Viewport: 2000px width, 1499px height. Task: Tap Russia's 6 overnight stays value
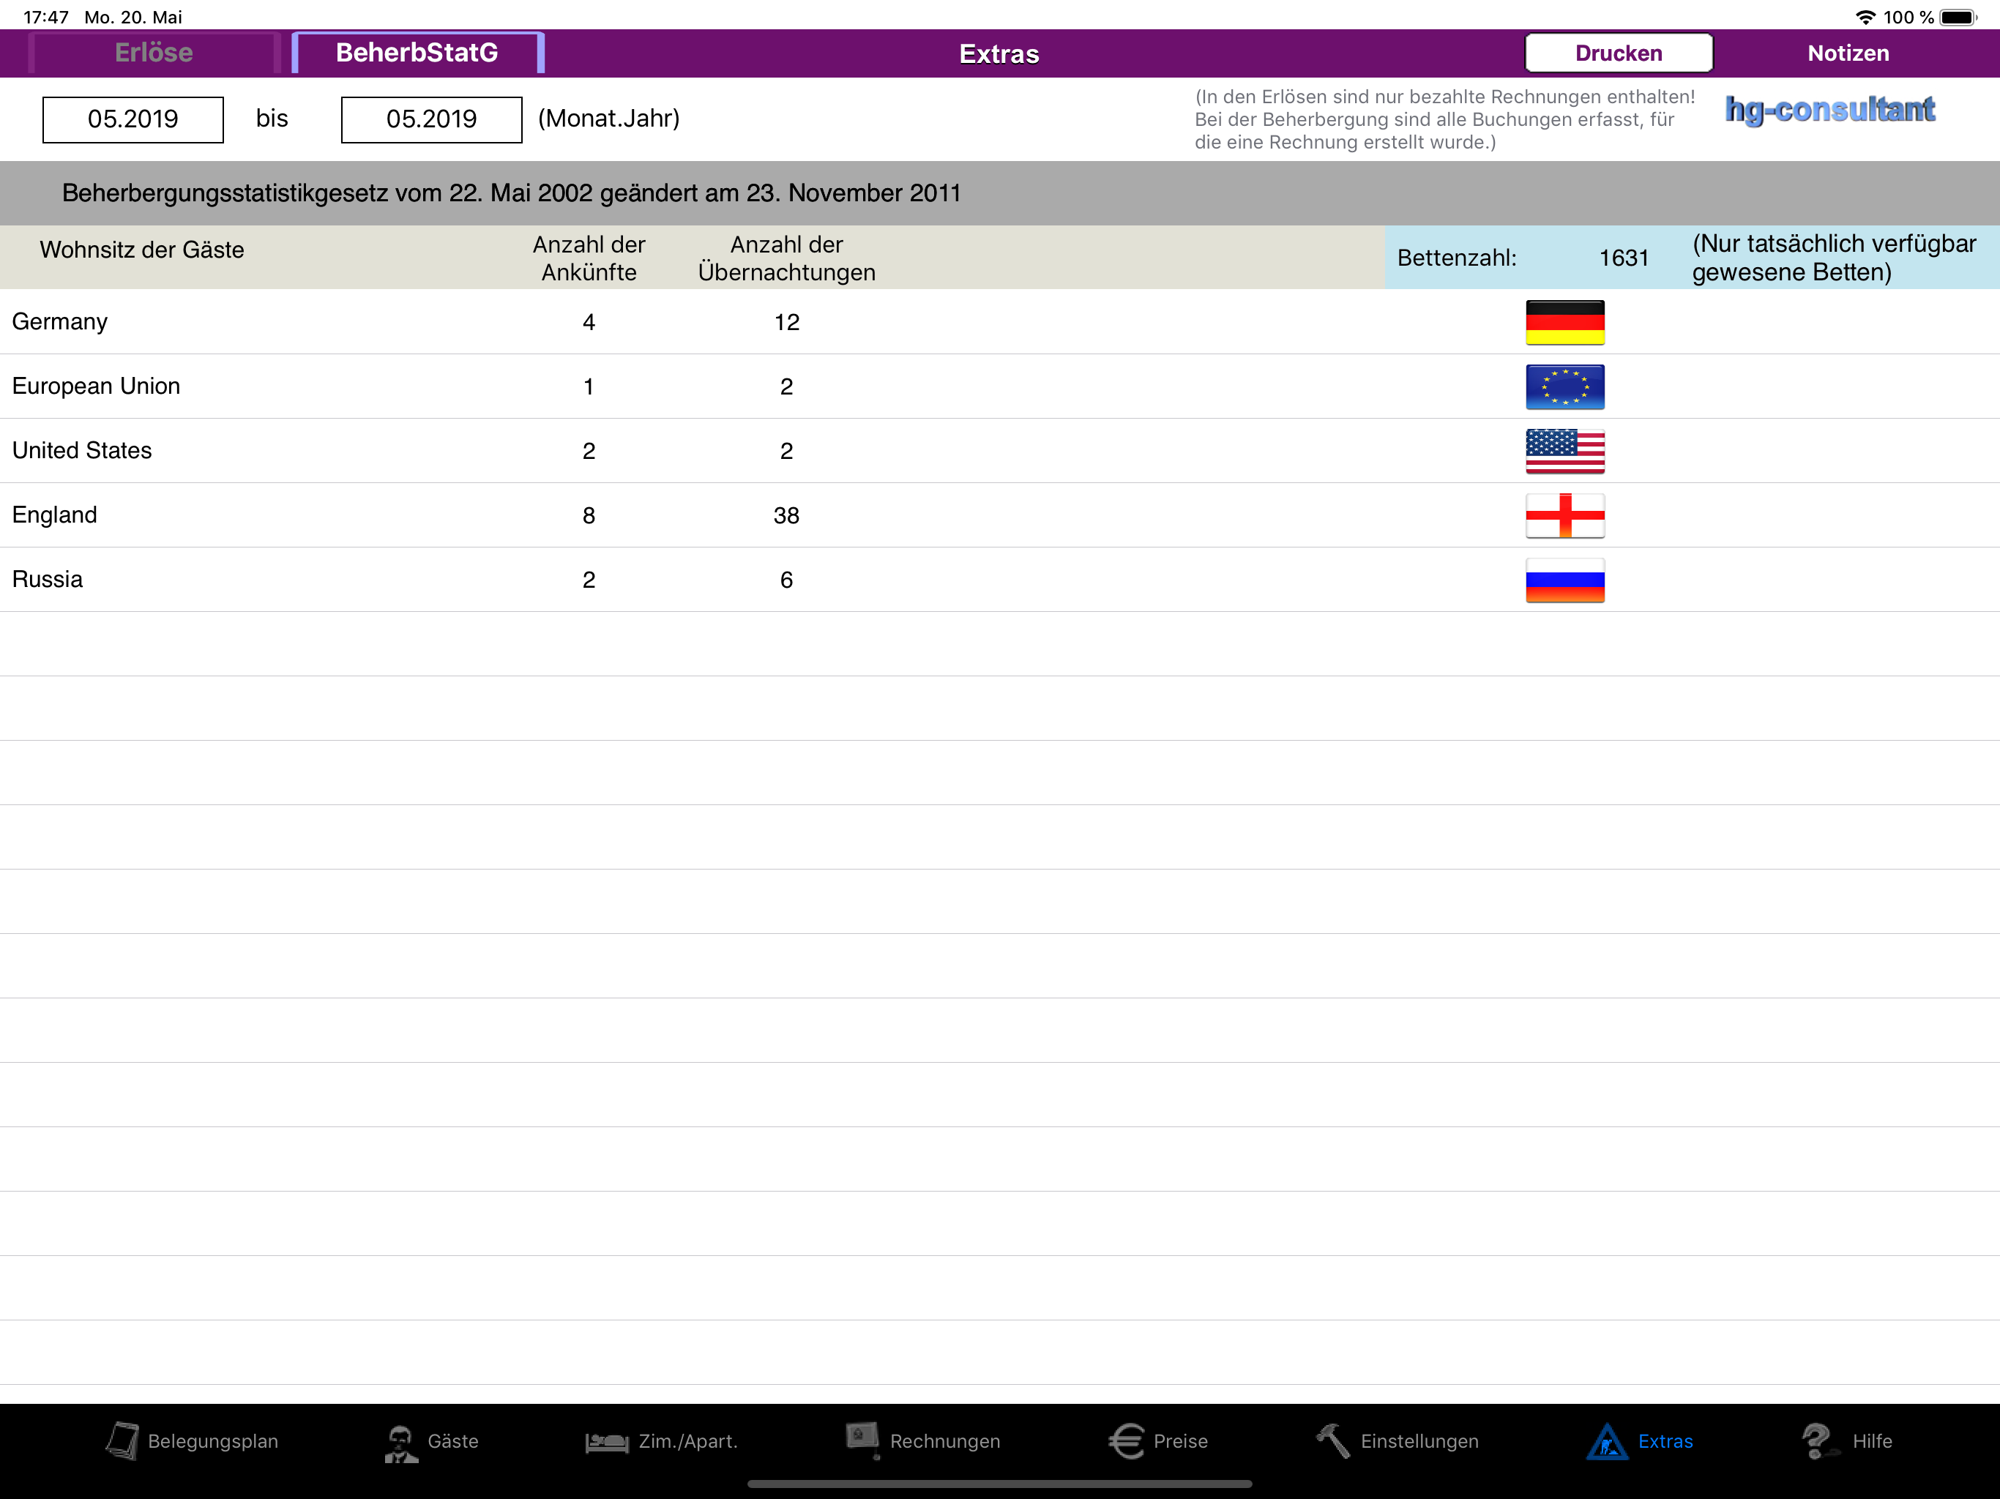pos(787,580)
